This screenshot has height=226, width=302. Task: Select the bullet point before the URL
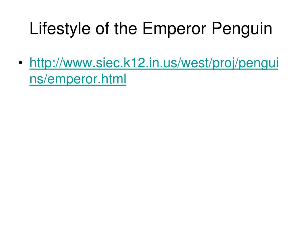(x=21, y=63)
